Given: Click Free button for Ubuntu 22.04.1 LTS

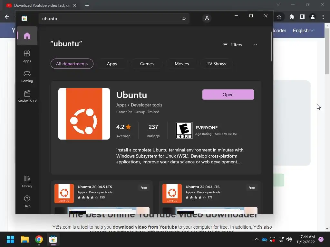Looking at the screenshot, I should [x=251, y=188].
